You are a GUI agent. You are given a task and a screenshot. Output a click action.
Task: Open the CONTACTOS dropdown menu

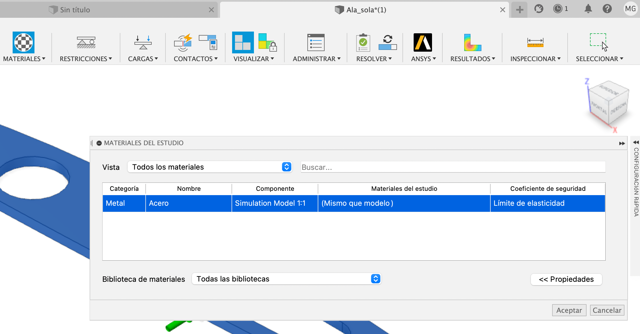pos(196,59)
